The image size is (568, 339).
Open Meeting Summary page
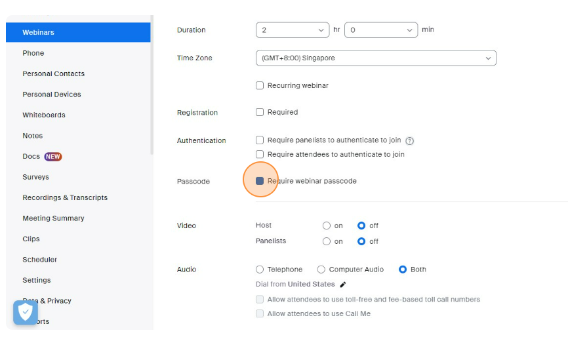click(53, 218)
